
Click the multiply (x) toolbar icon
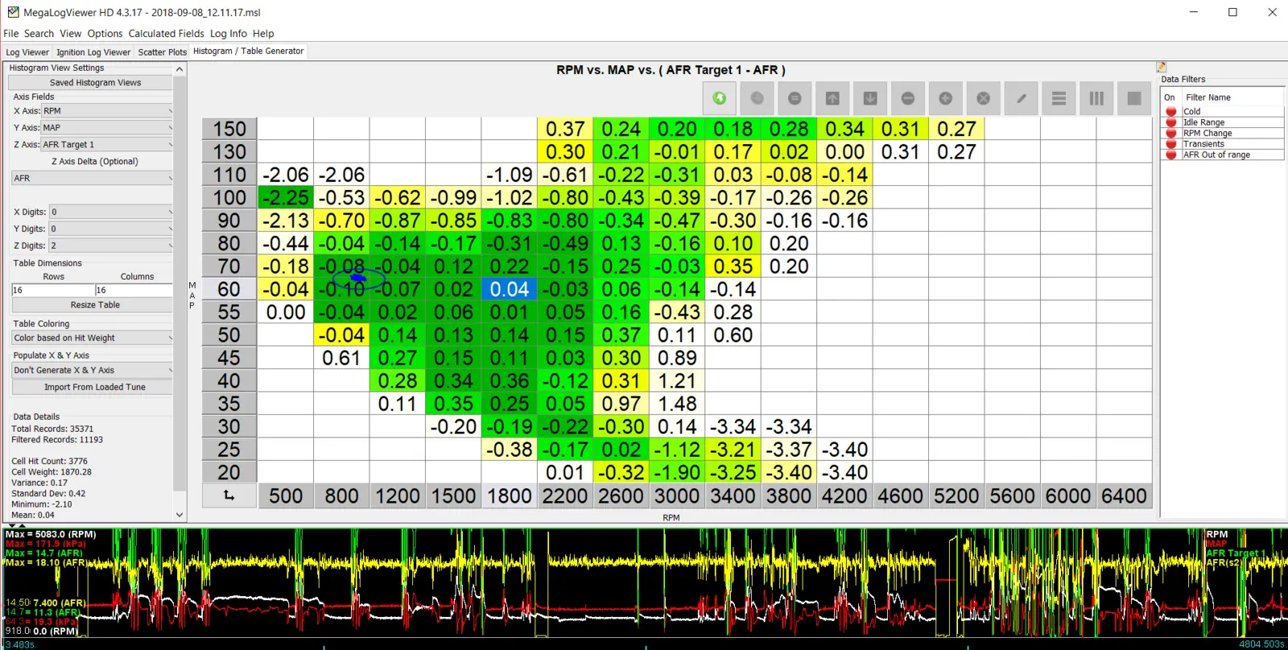tap(983, 98)
